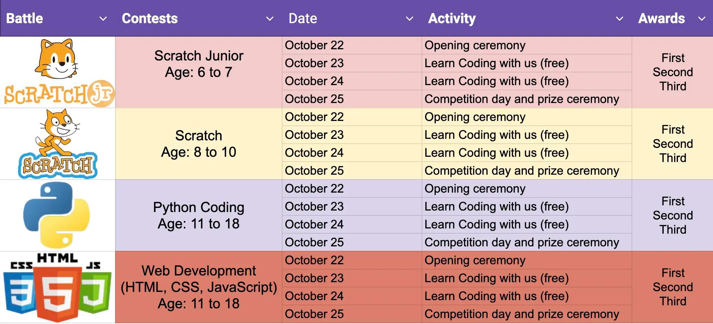Click the ScratchJr cat logo image
This screenshot has height=324, width=713.
pyautogui.click(x=57, y=72)
